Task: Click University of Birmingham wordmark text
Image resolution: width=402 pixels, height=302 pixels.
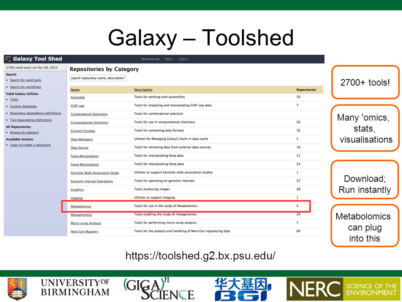Action: (75, 288)
